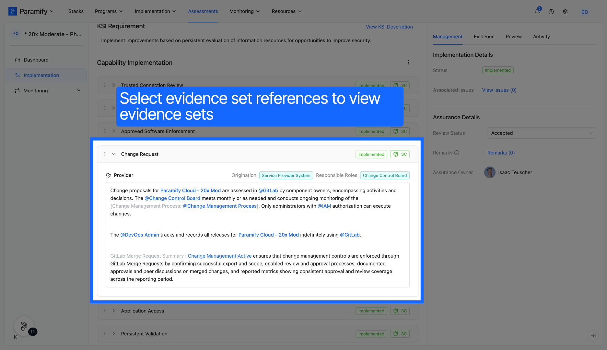607x350 pixels.
Task: Click the SC shield badge on Application Access
Action: tap(400, 311)
